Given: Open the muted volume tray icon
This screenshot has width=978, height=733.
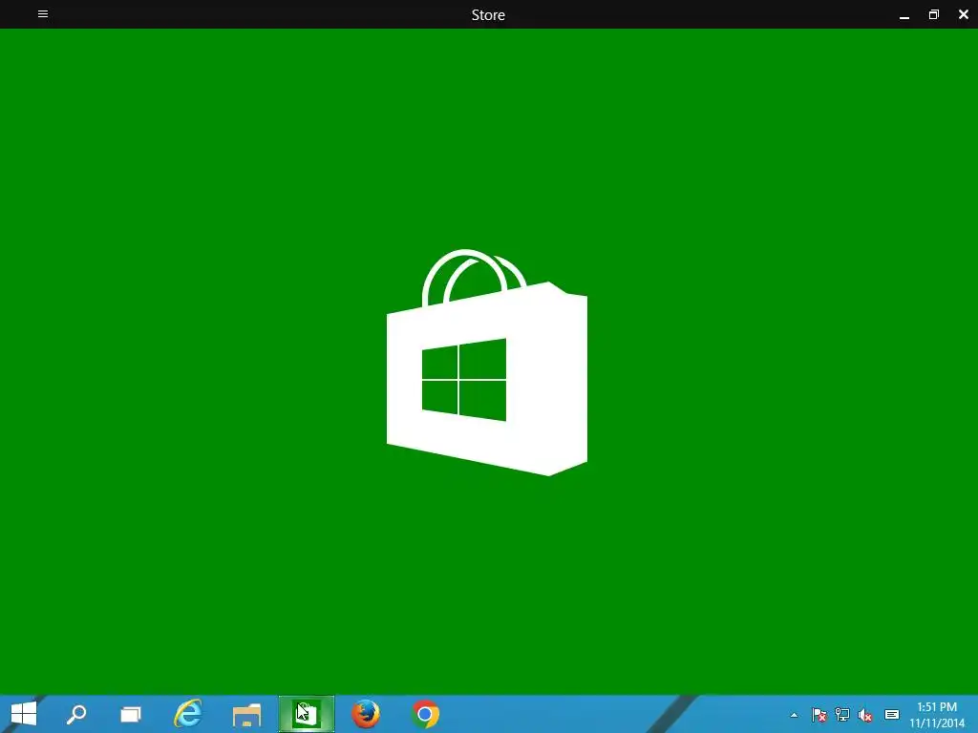Looking at the screenshot, I should 865,715.
